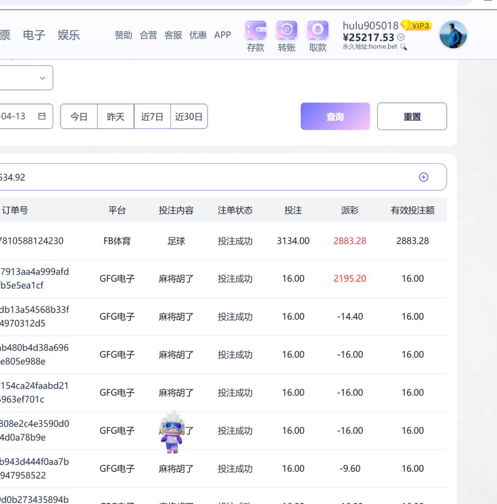Click the magnifier icon beside home.bet address
This screenshot has height=504, width=497.
click(x=404, y=47)
